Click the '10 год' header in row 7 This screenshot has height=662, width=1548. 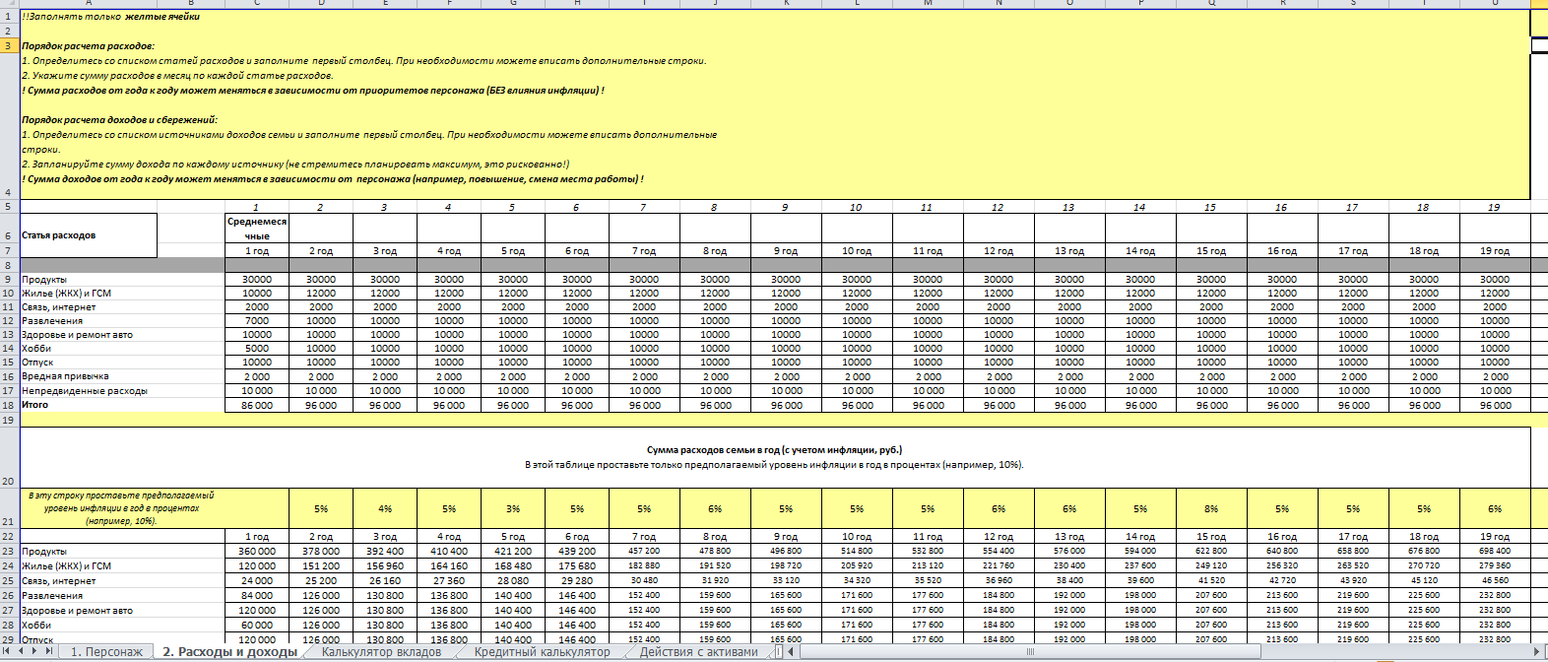pos(857,251)
